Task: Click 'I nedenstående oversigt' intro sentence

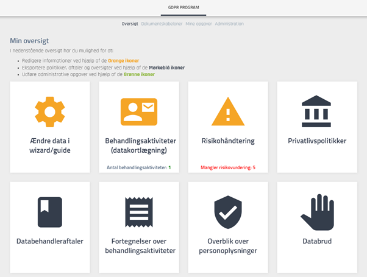Action: click(62, 51)
